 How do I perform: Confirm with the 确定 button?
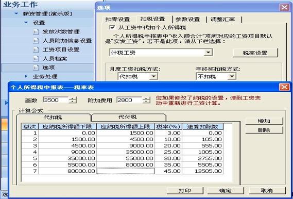[226, 191]
